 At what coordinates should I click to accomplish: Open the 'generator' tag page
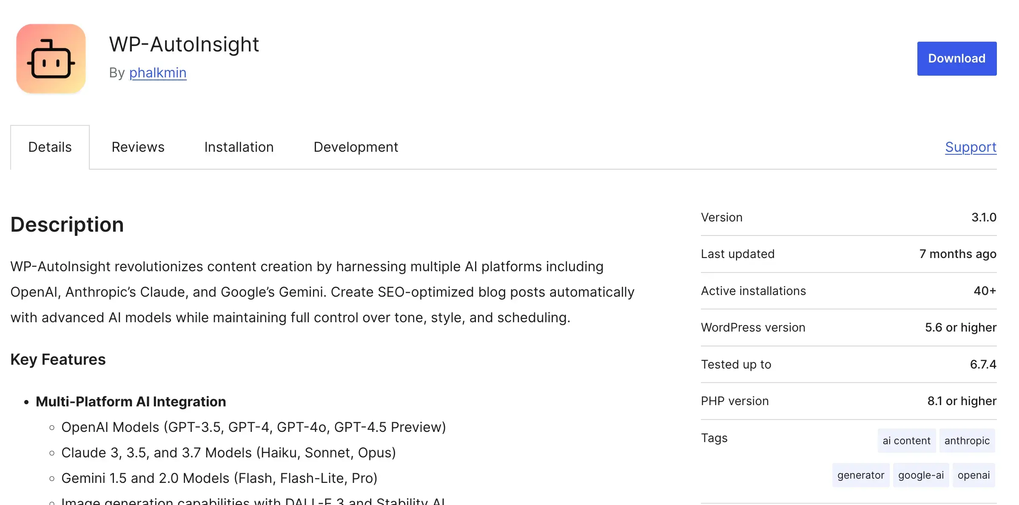(x=860, y=475)
